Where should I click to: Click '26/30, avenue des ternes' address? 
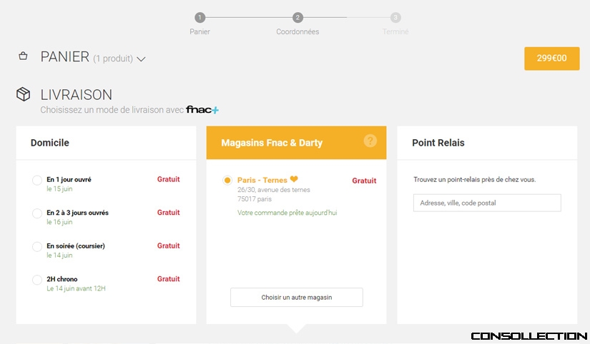coord(274,190)
